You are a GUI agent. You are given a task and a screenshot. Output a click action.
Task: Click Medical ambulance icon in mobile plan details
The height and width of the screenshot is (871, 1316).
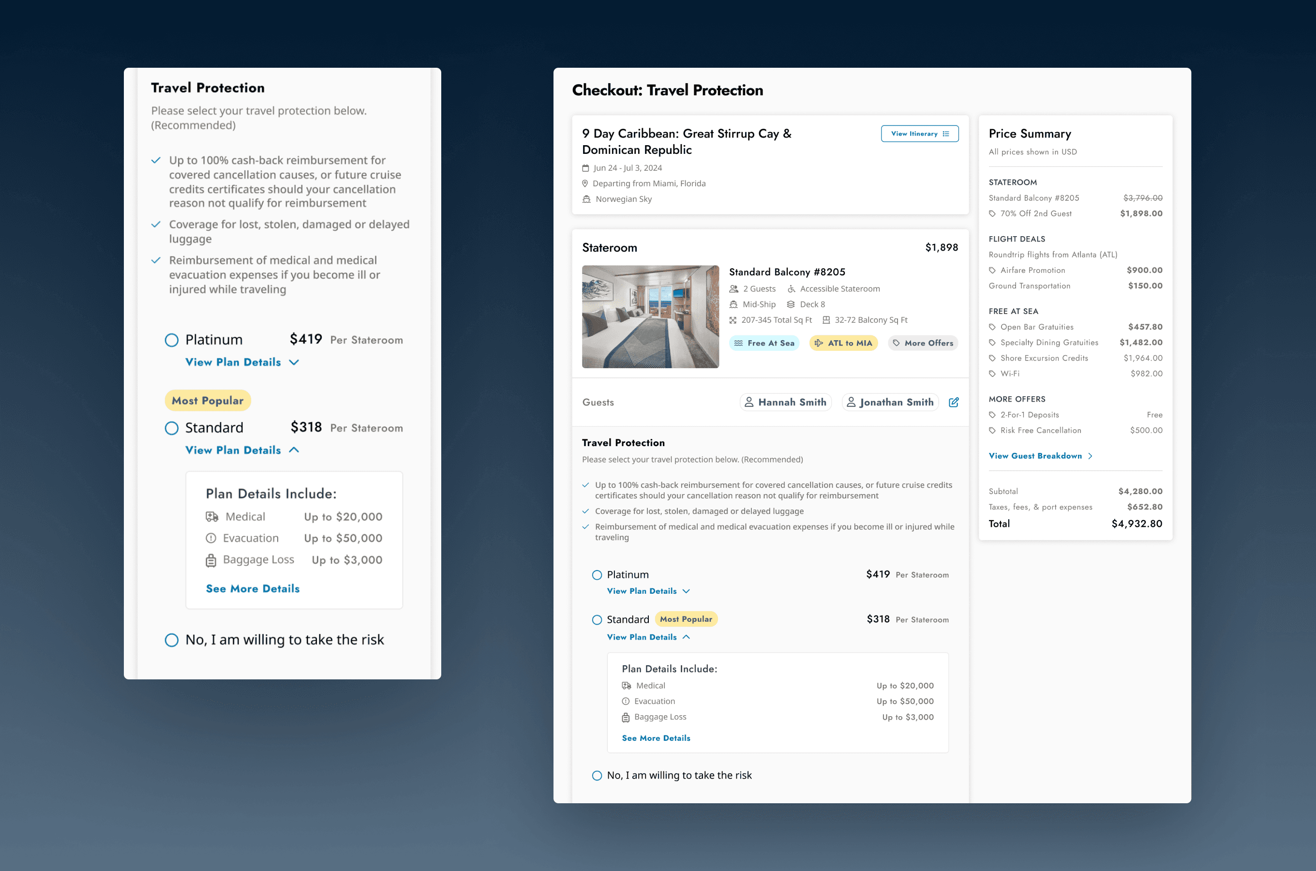click(x=212, y=517)
